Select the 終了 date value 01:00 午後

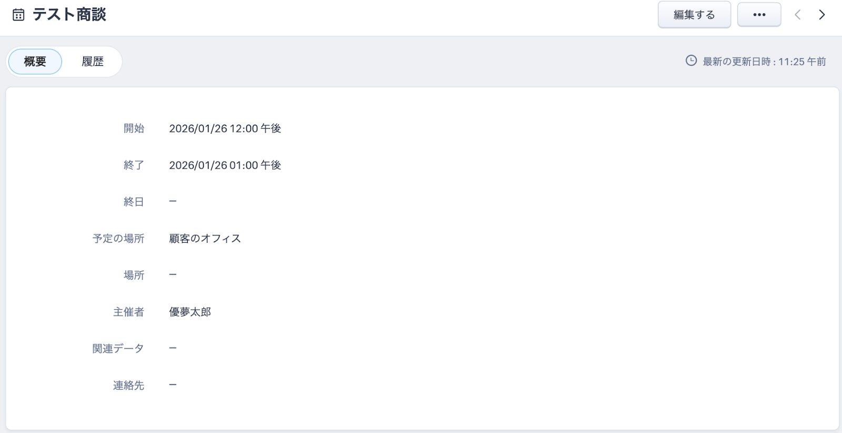(x=225, y=165)
